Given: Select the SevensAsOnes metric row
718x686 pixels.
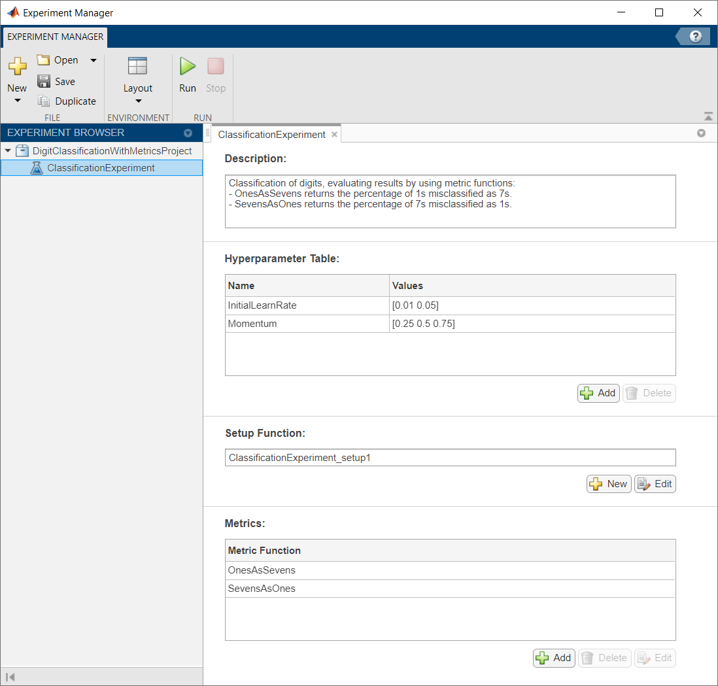Looking at the screenshot, I should [450, 589].
